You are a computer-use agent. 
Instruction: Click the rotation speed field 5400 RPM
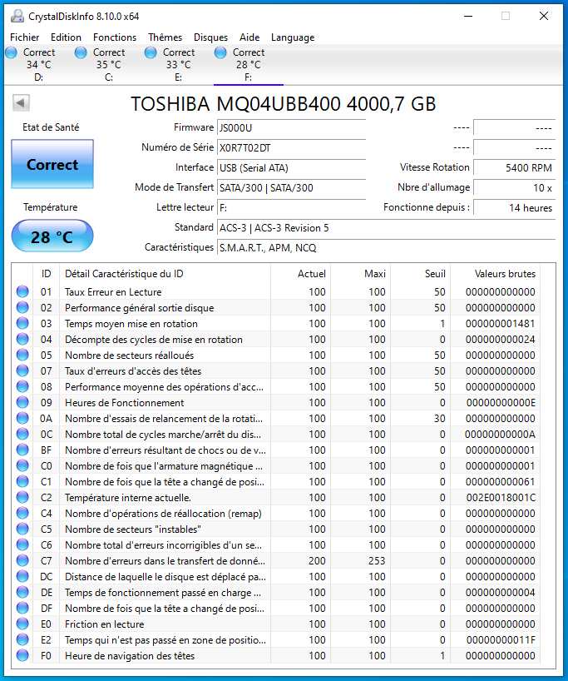[514, 167]
